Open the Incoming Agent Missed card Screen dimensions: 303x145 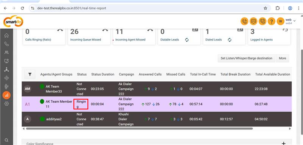coord(134,36)
